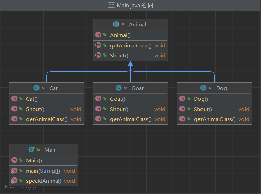The image size is (261, 194).
Task: Click the Animal class icon
Action: coord(116,24)
